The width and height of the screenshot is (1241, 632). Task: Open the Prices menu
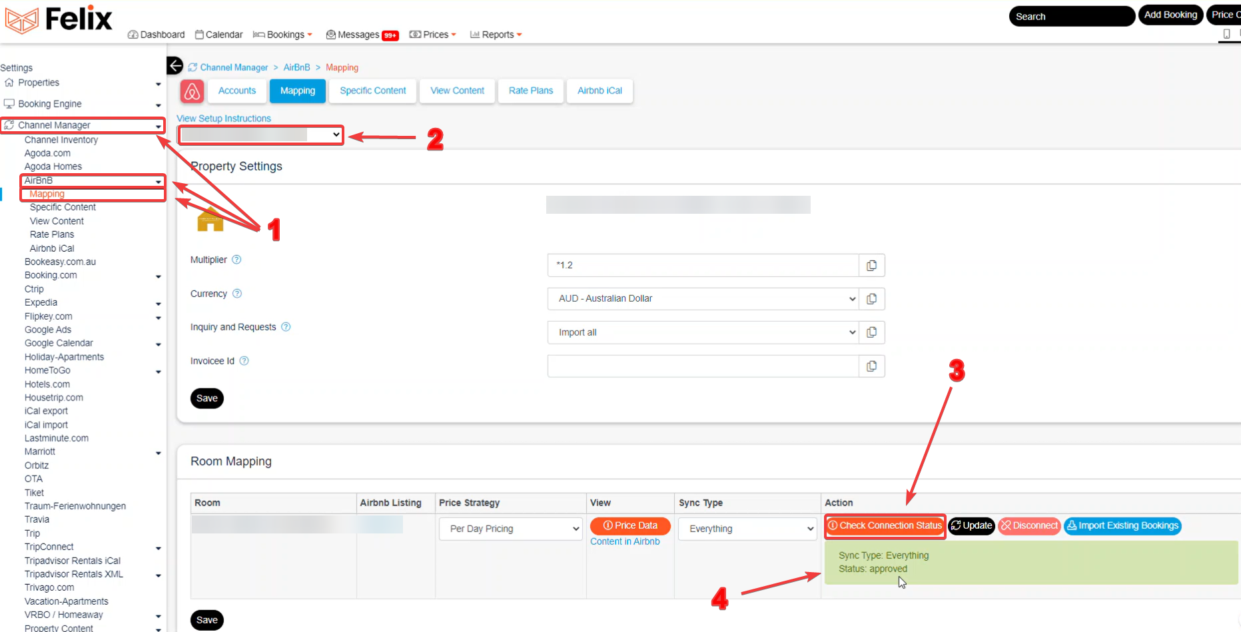click(x=432, y=35)
